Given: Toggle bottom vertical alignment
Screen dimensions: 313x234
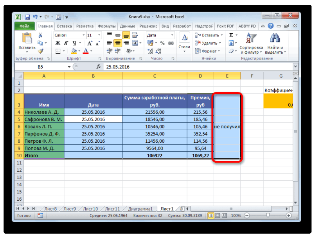Looking at the screenshot, I should point(126,35).
